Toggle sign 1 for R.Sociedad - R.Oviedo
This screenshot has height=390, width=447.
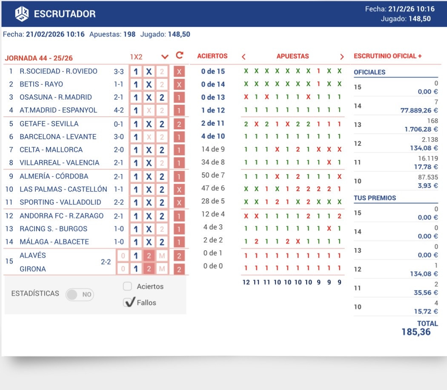click(136, 72)
